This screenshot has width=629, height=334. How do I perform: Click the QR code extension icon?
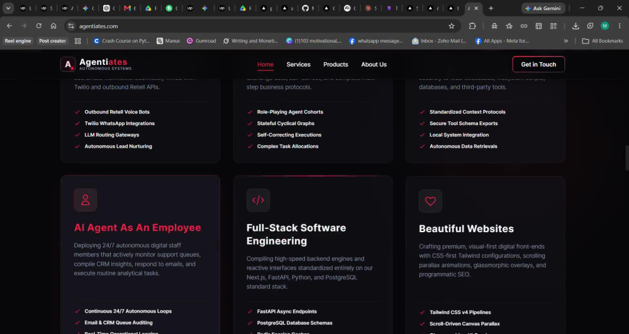pos(554,26)
